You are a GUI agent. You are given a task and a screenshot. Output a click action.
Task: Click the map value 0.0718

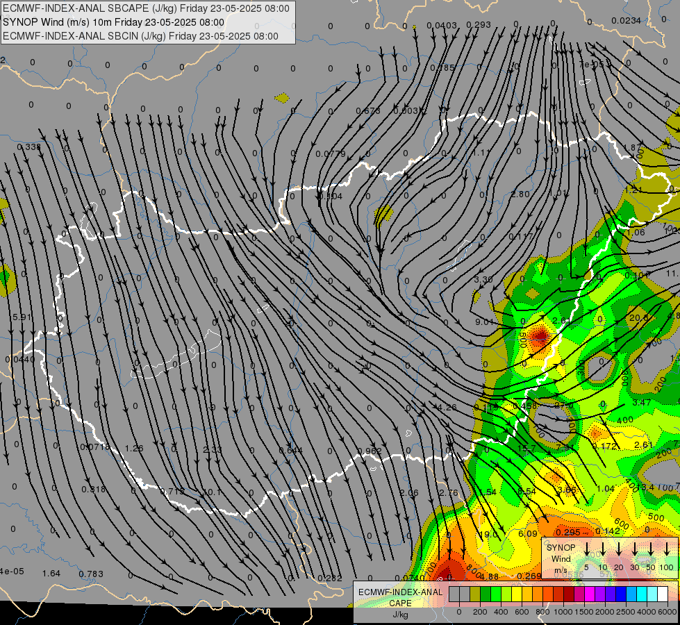tap(95, 447)
